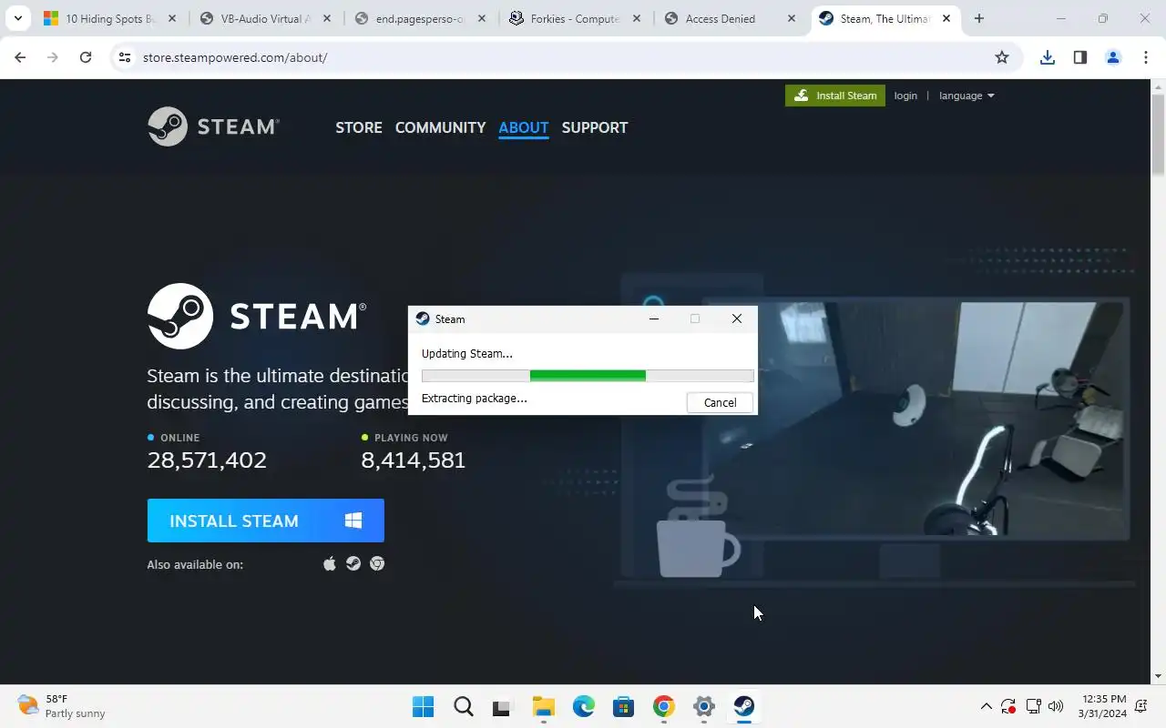1166x728 pixels.
Task: Open Settings gear on taskbar
Action: click(704, 706)
